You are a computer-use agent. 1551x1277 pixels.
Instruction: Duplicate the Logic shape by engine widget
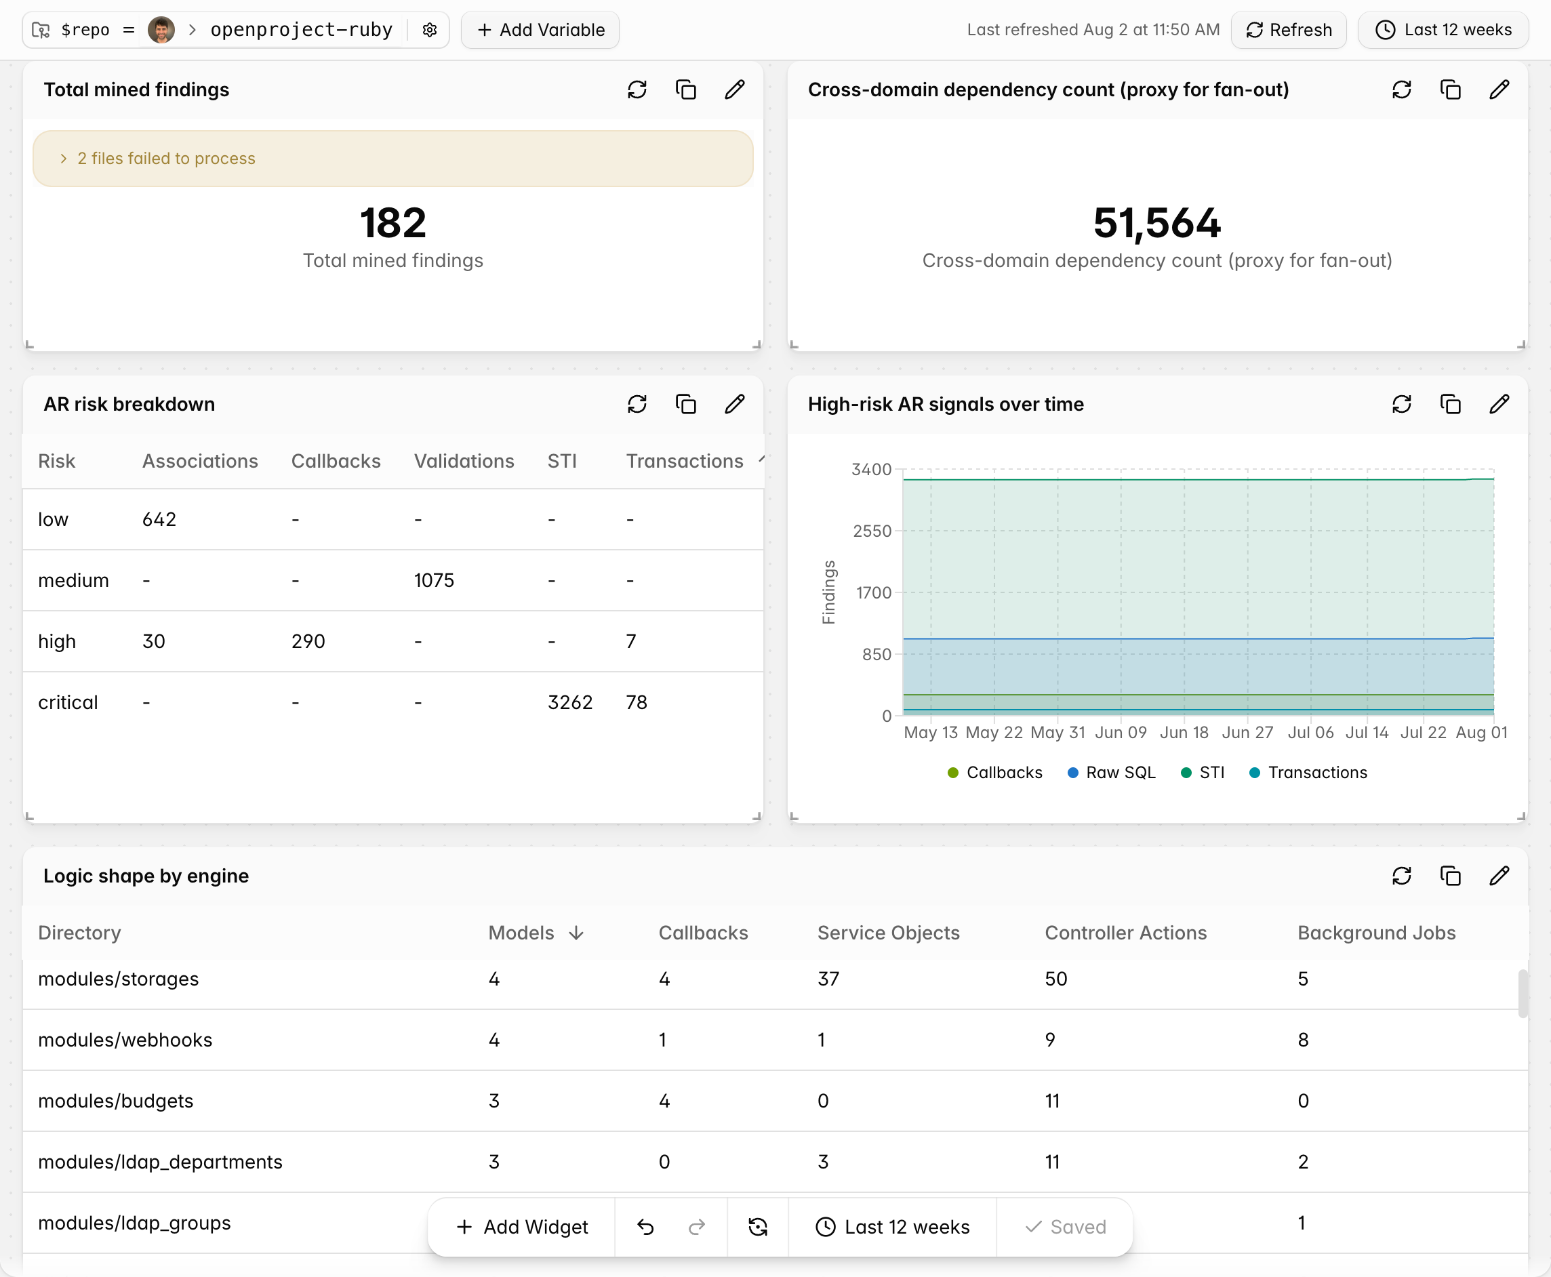pos(1450,876)
